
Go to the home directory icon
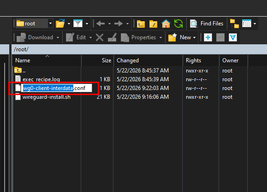166,24
